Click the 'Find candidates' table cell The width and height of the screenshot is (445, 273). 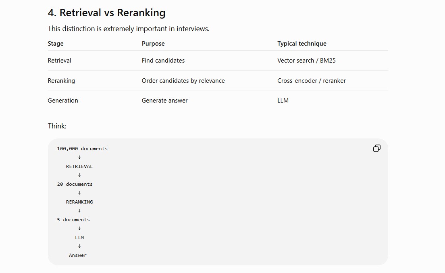coord(163,61)
